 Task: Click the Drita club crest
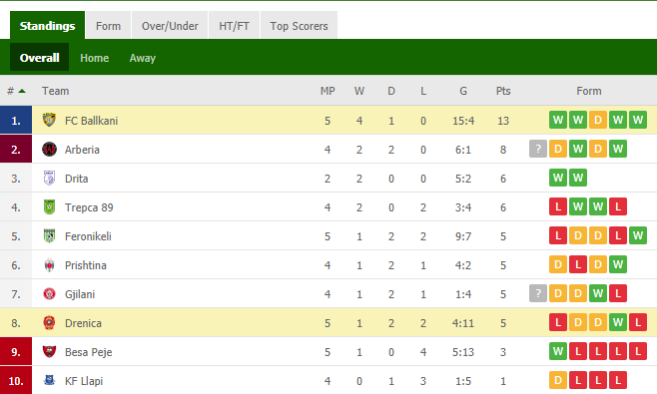coord(49,178)
